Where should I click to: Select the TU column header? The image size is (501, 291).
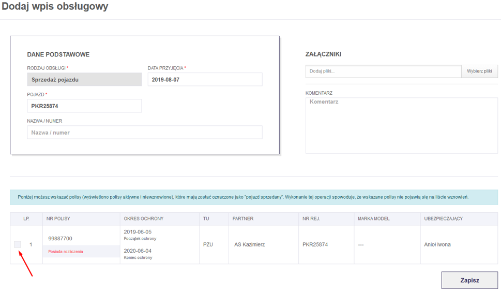coord(206,219)
